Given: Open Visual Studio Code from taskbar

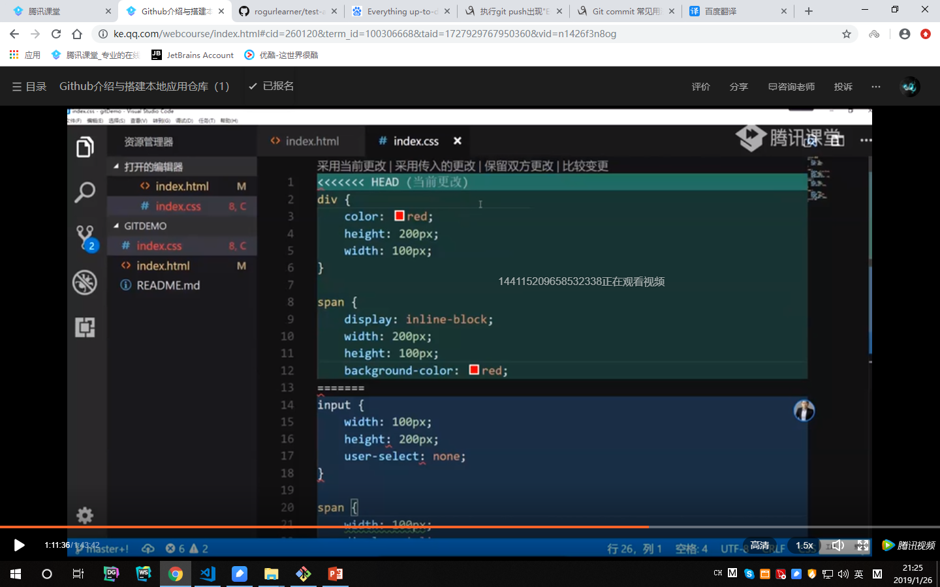Looking at the screenshot, I should click(208, 574).
